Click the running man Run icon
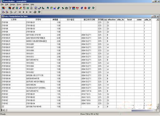Viewport: 160px width, 116px height. 82,8
